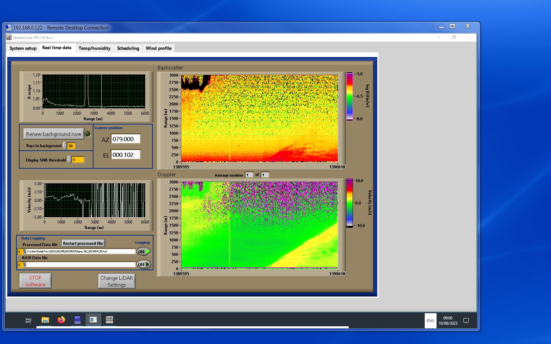Screen dimensions: 551x344
Task: Click the Processed Data file path browse icon
Action: point(25,252)
